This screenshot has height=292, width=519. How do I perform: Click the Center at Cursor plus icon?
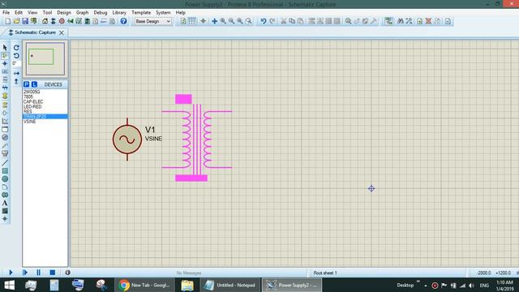(x=214, y=21)
